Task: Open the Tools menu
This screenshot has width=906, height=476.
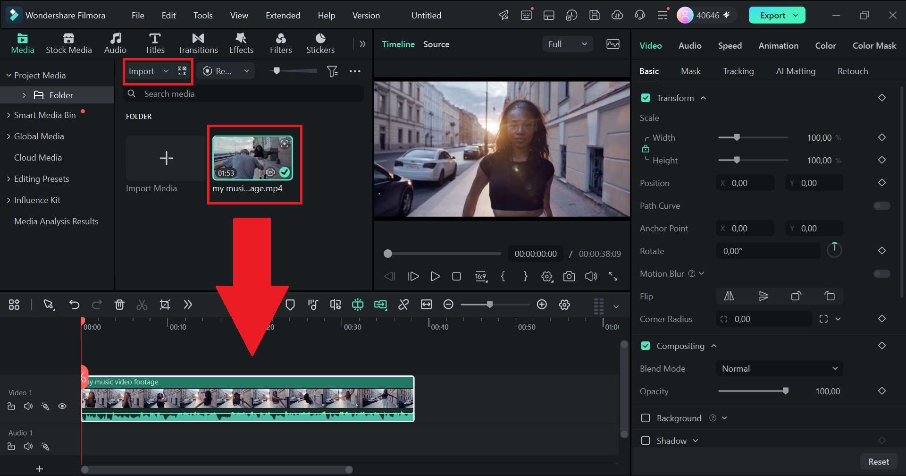Action: [203, 15]
